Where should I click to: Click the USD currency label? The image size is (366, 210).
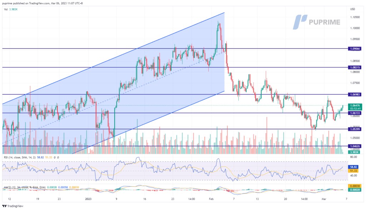click(x=352, y=9)
